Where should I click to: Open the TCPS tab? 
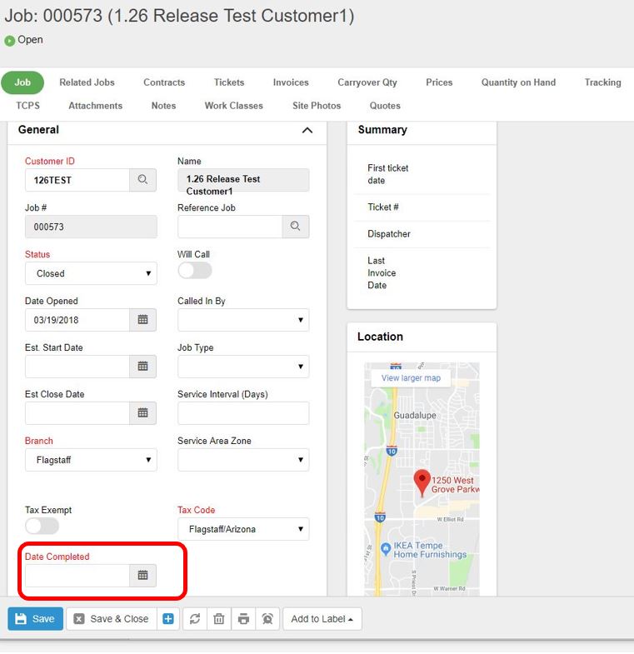pos(28,106)
